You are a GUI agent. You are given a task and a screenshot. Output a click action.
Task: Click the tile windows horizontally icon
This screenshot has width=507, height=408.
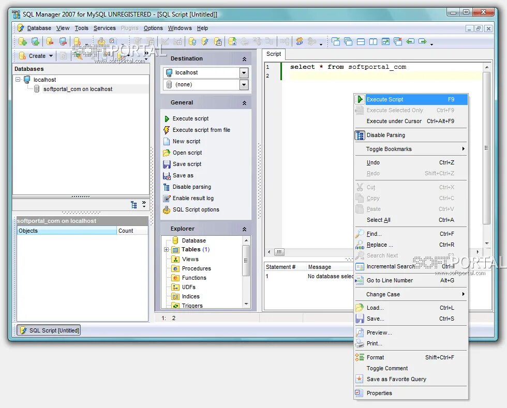click(361, 41)
